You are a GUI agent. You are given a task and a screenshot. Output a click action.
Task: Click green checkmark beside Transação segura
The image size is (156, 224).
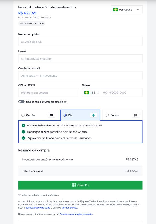pyautogui.click(x=23, y=132)
